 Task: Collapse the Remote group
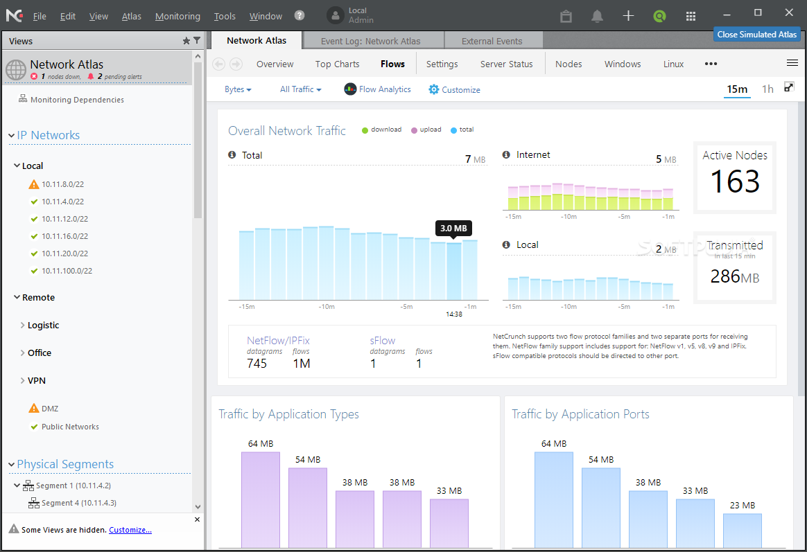[17, 297]
